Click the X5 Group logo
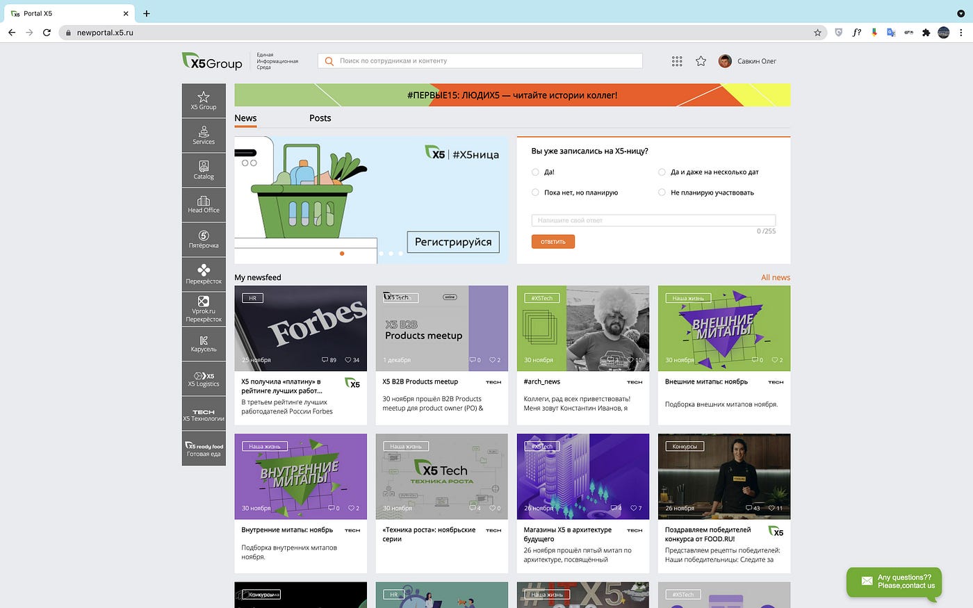Image resolution: width=973 pixels, height=608 pixels. tap(212, 62)
